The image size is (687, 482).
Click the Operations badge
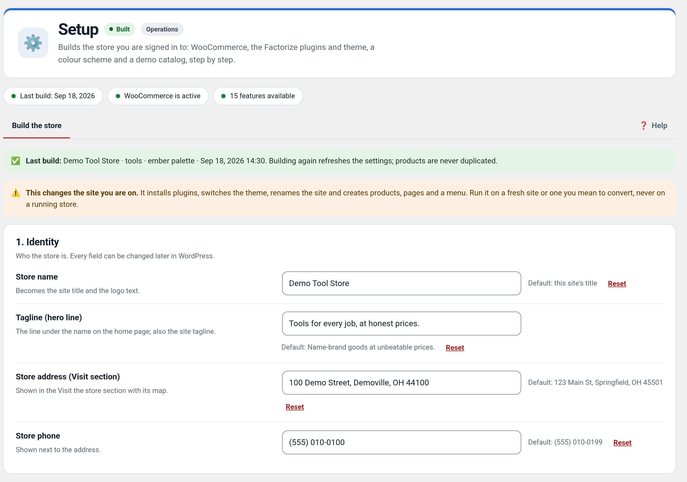click(x=162, y=29)
